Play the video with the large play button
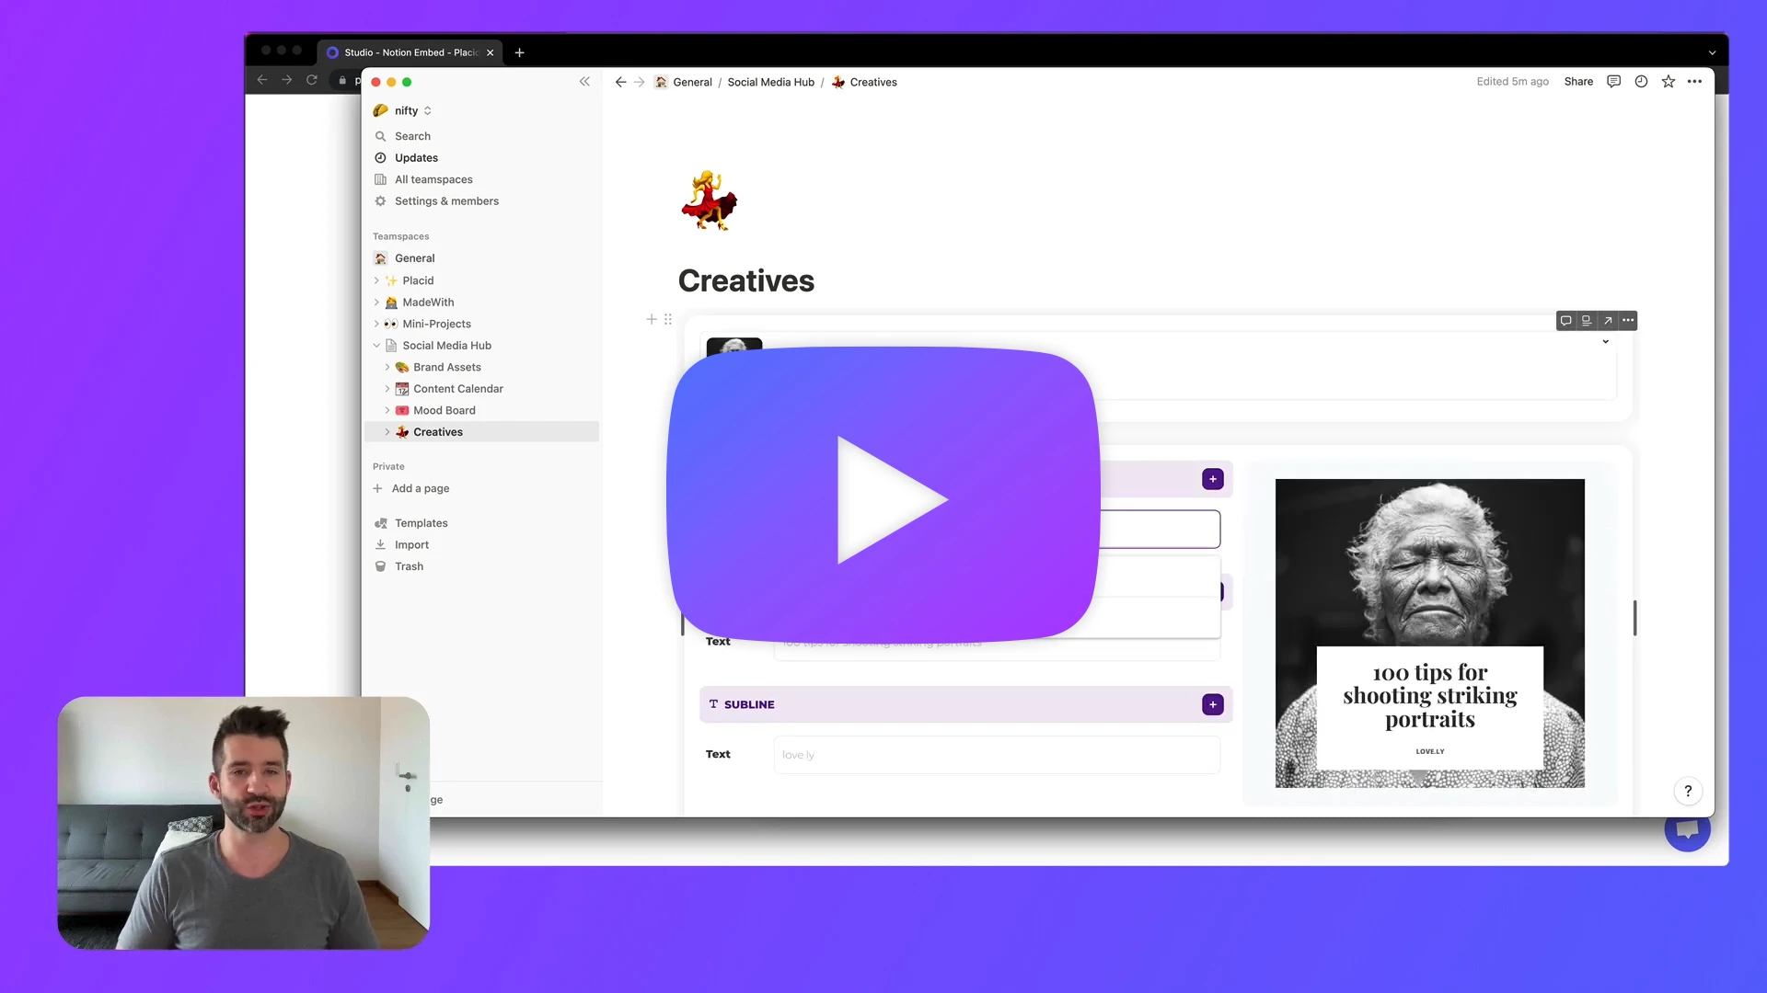1767x993 pixels. [883, 495]
